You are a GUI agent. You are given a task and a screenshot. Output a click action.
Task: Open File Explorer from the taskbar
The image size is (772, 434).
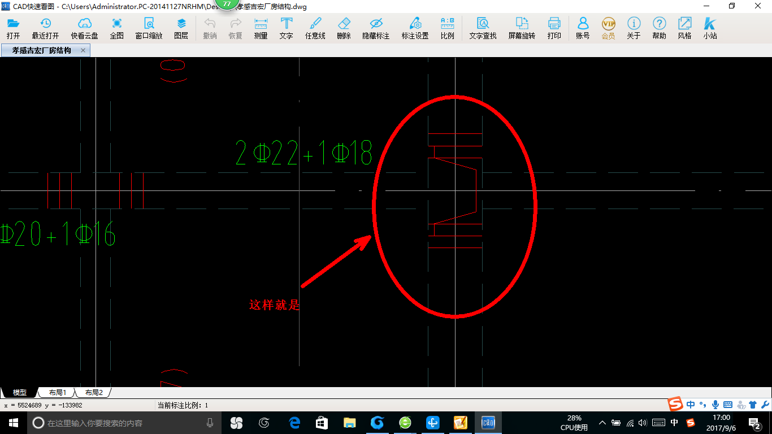pyautogui.click(x=350, y=423)
